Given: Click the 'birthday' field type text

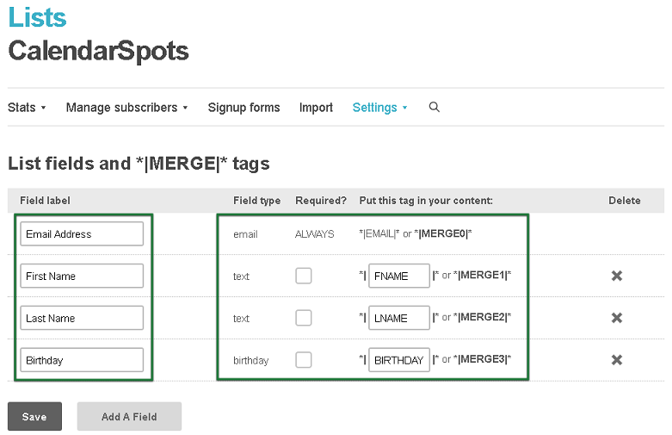Looking at the screenshot, I should coord(250,360).
